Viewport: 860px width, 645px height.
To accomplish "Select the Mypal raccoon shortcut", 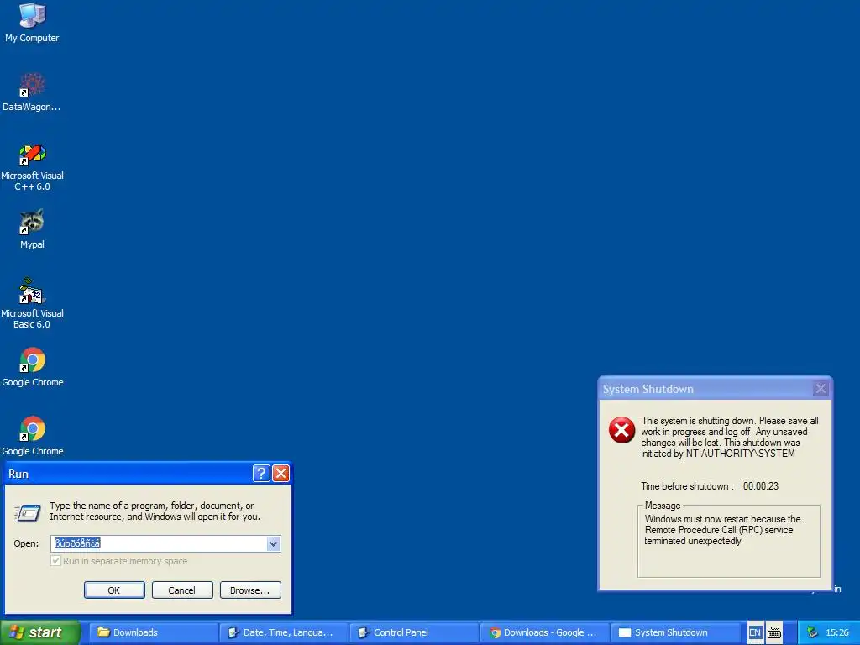I will coord(32,228).
